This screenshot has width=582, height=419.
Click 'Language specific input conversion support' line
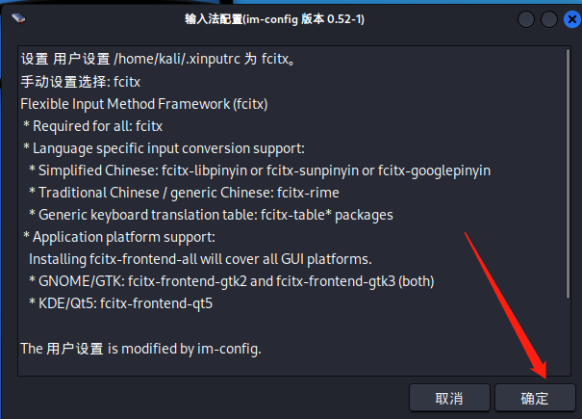(x=164, y=148)
